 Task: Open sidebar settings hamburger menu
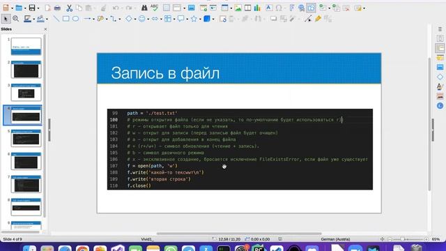coord(440,29)
